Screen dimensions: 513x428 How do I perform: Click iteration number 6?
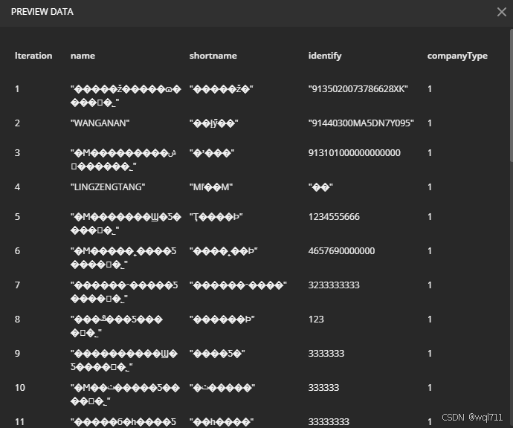[17, 251]
